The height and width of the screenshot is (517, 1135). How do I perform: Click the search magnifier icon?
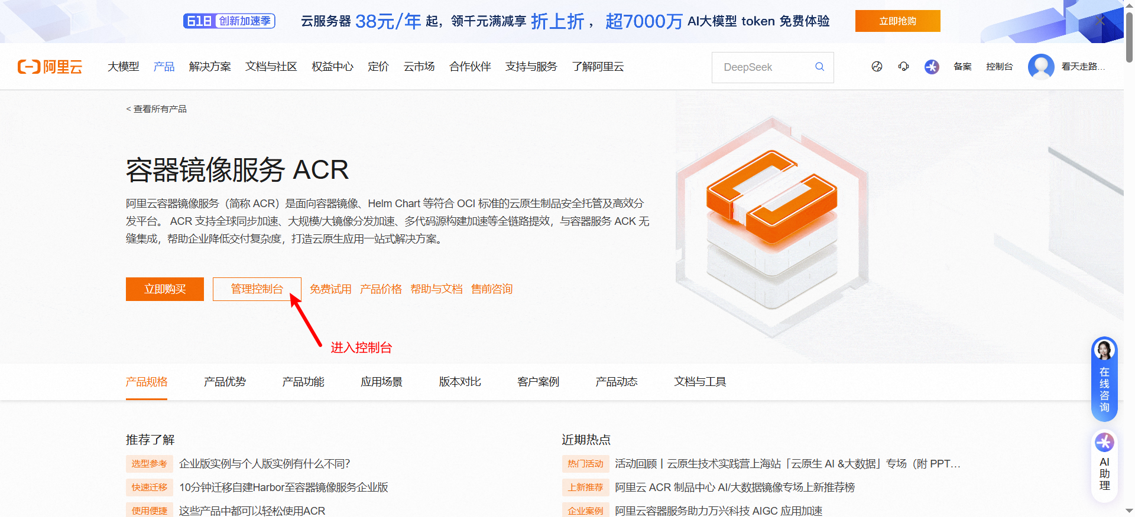(819, 67)
